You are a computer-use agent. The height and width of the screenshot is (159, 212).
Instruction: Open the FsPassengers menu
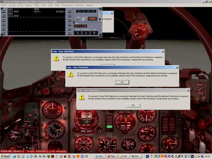(x=67, y=5)
